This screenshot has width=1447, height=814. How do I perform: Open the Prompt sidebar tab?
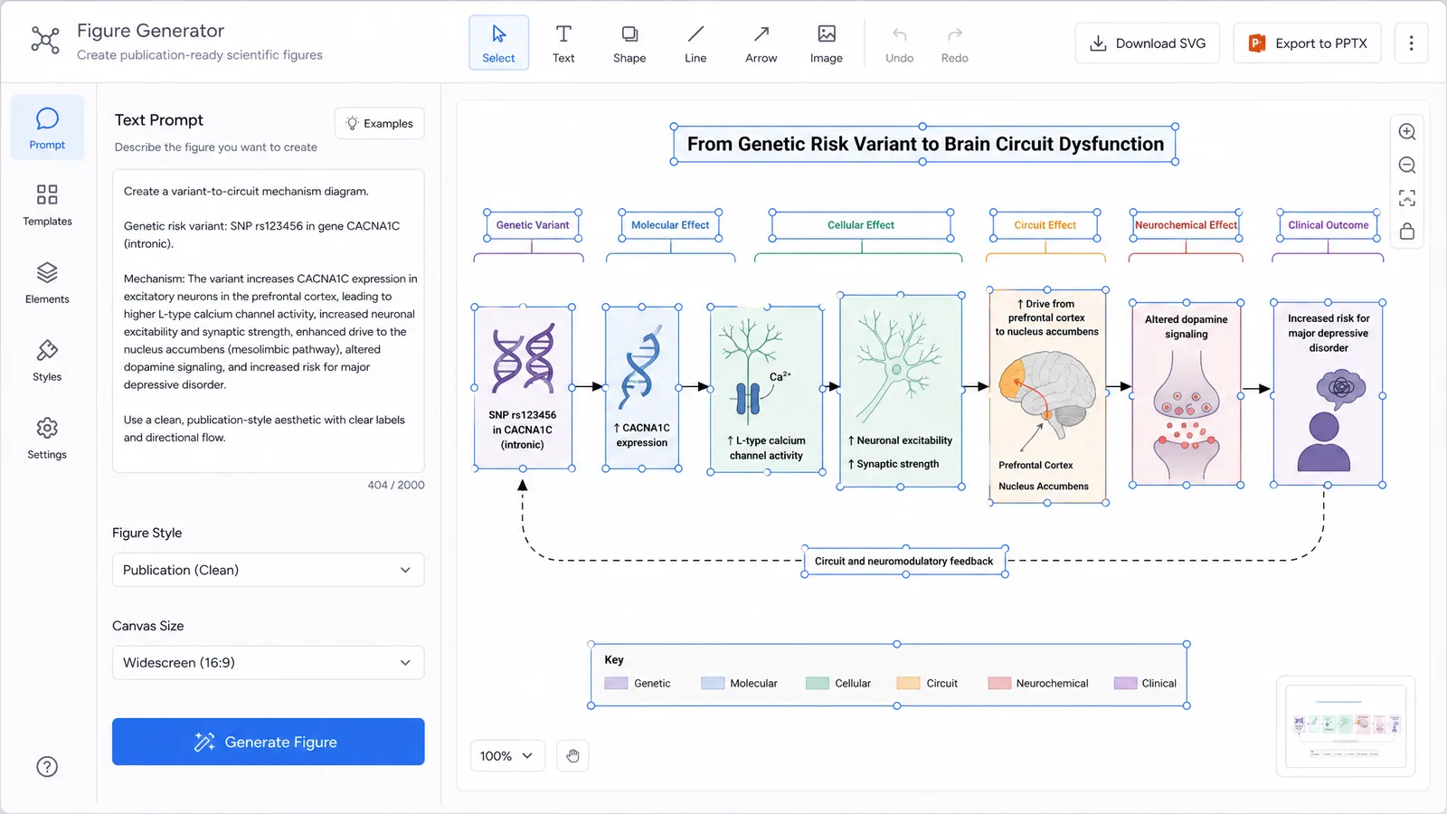(47, 128)
